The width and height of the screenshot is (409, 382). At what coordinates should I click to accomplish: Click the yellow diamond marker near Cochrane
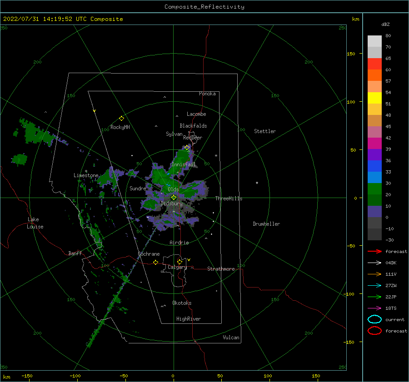pyautogui.click(x=155, y=262)
